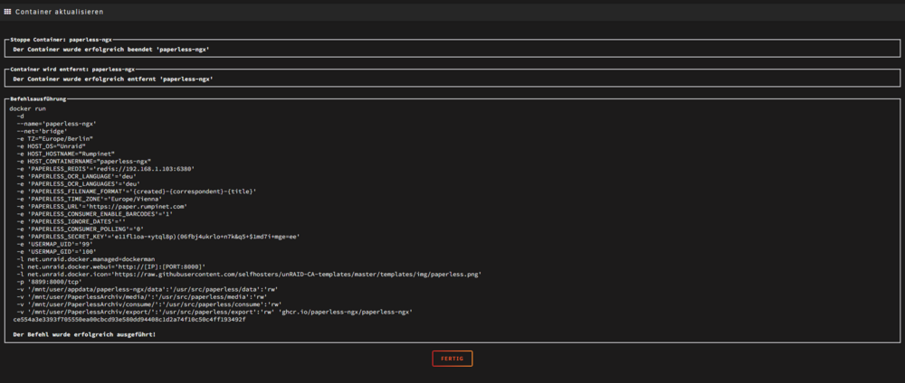905x383 pixels.
Task: Click the USERMAP_UID='99' line
Action: (55, 243)
